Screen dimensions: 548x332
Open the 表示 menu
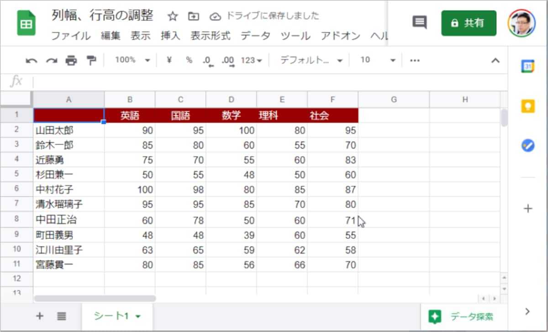coord(140,36)
